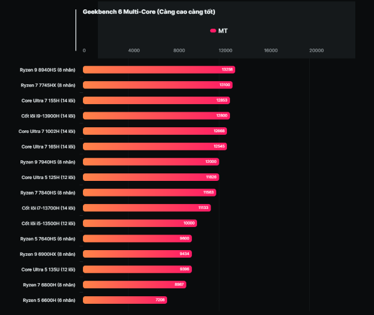Select label 'Ryzen 7 6800H (8 nhân)'
374x315 pixels.
tap(49, 284)
